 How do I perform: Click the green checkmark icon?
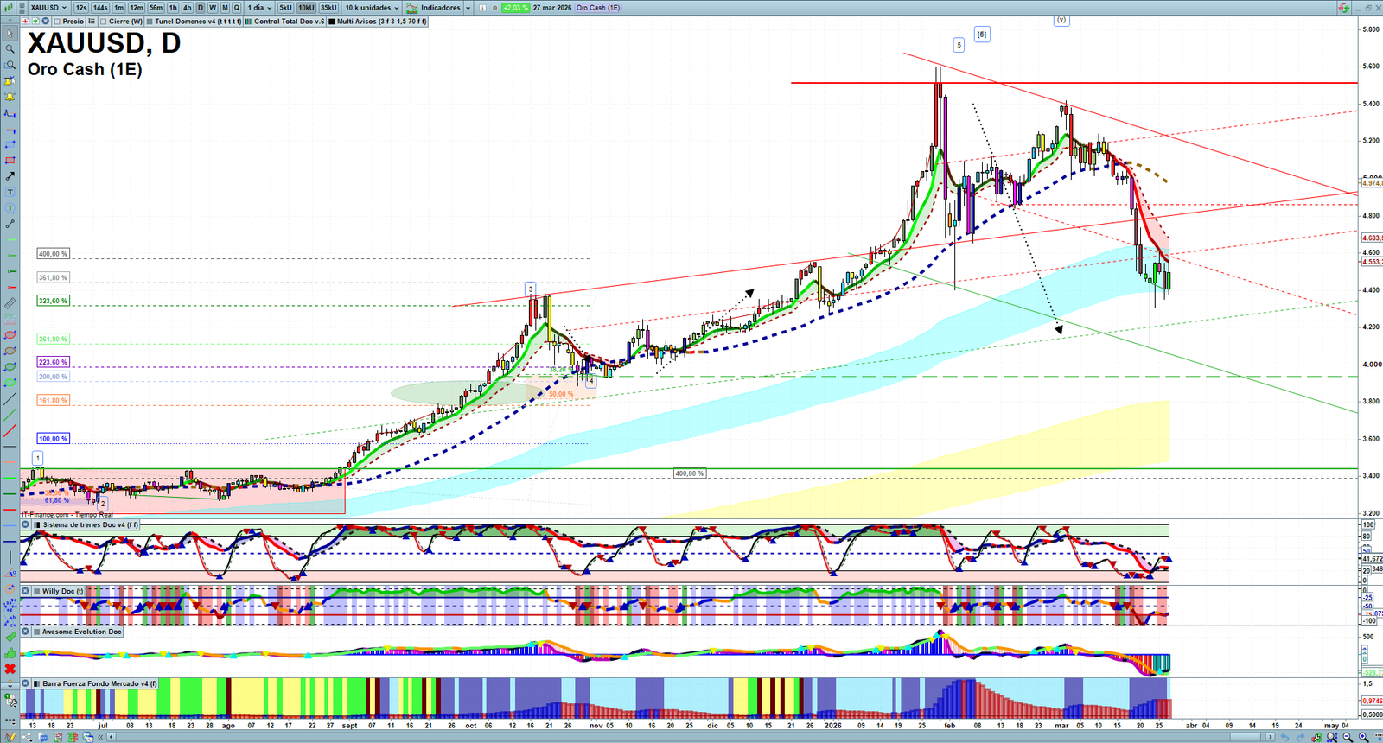(10, 637)
